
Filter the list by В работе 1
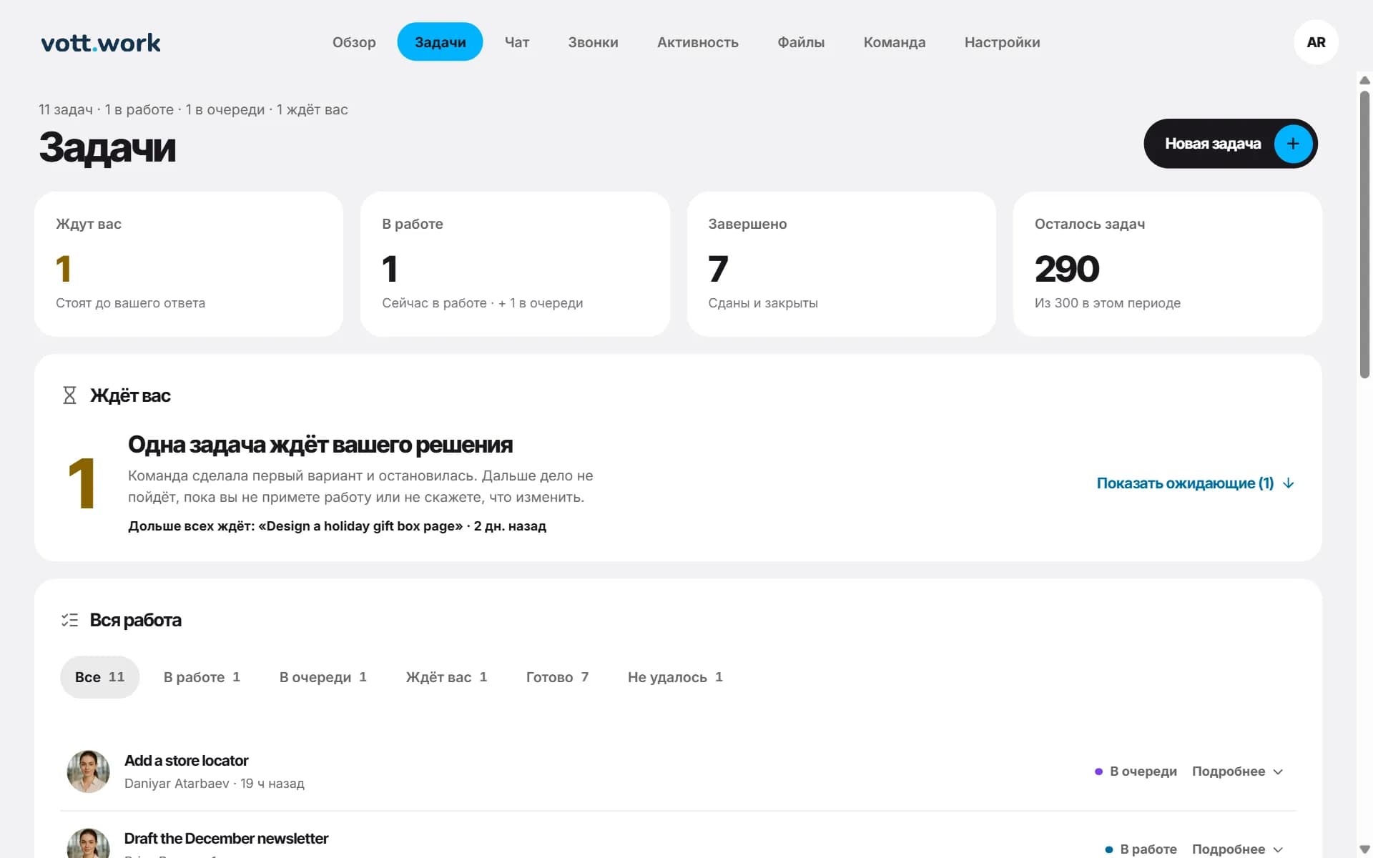coord(202,677)
